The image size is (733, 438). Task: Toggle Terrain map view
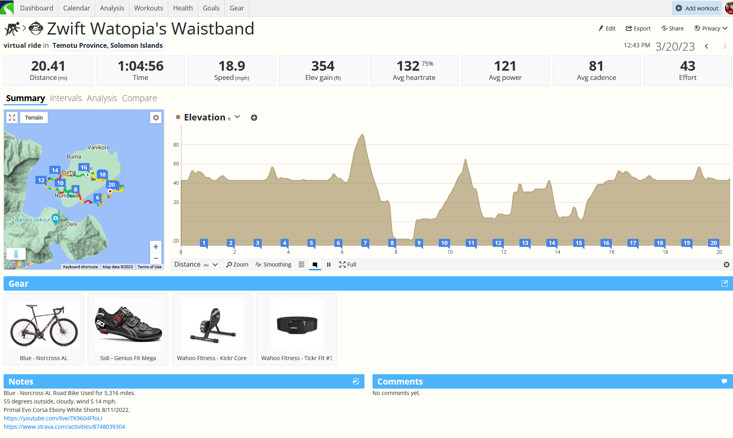point(34,118)
